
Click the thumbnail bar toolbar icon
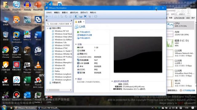tap(81, 16)
